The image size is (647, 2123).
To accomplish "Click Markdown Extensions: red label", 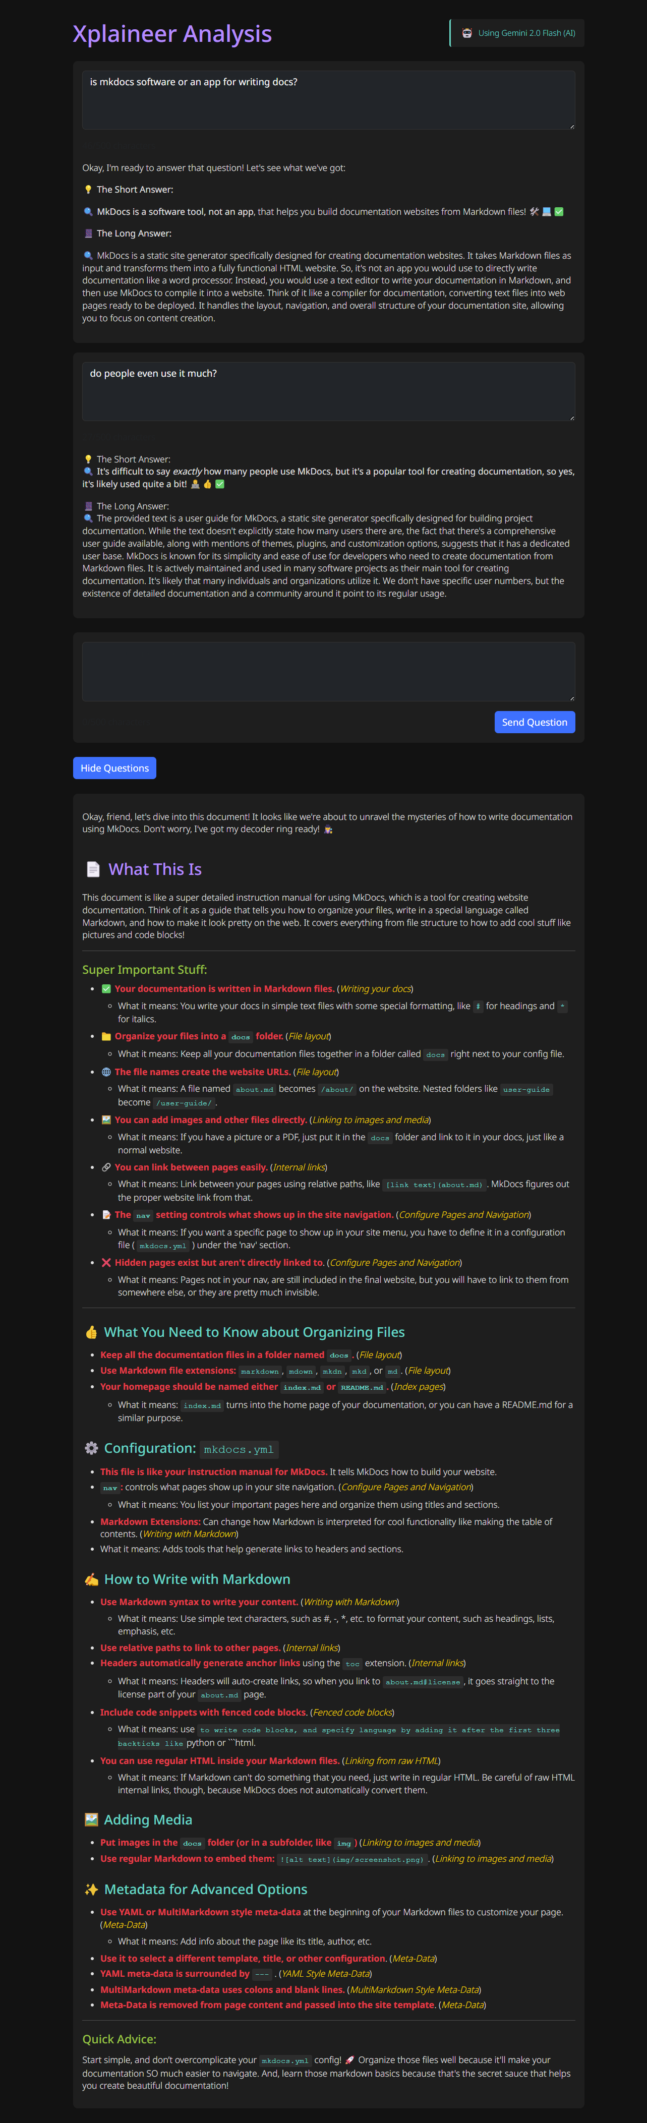I will pyautogui.click(x=150, y=1521).
